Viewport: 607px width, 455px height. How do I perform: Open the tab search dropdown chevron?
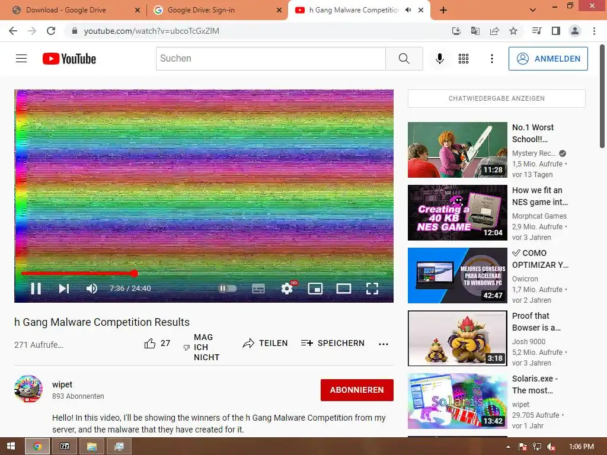pyautogui.click(x=533, y=10)
